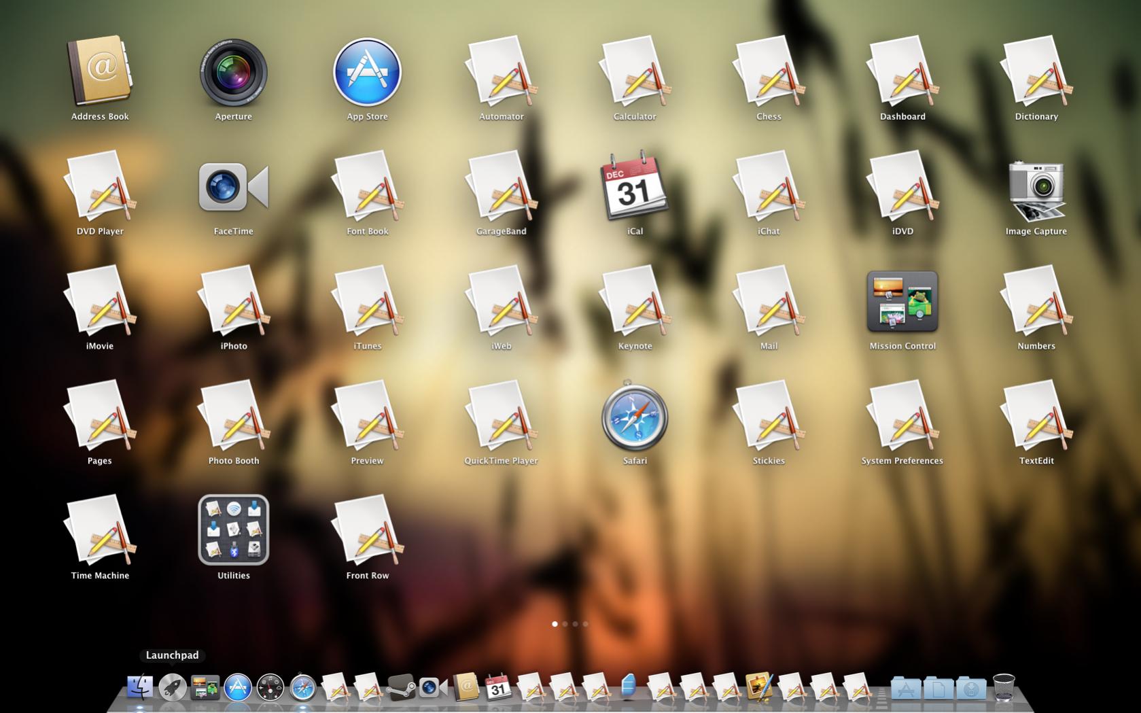Open the Keynote app
This screenshot has height=713, width=1141.
[635, 301]
